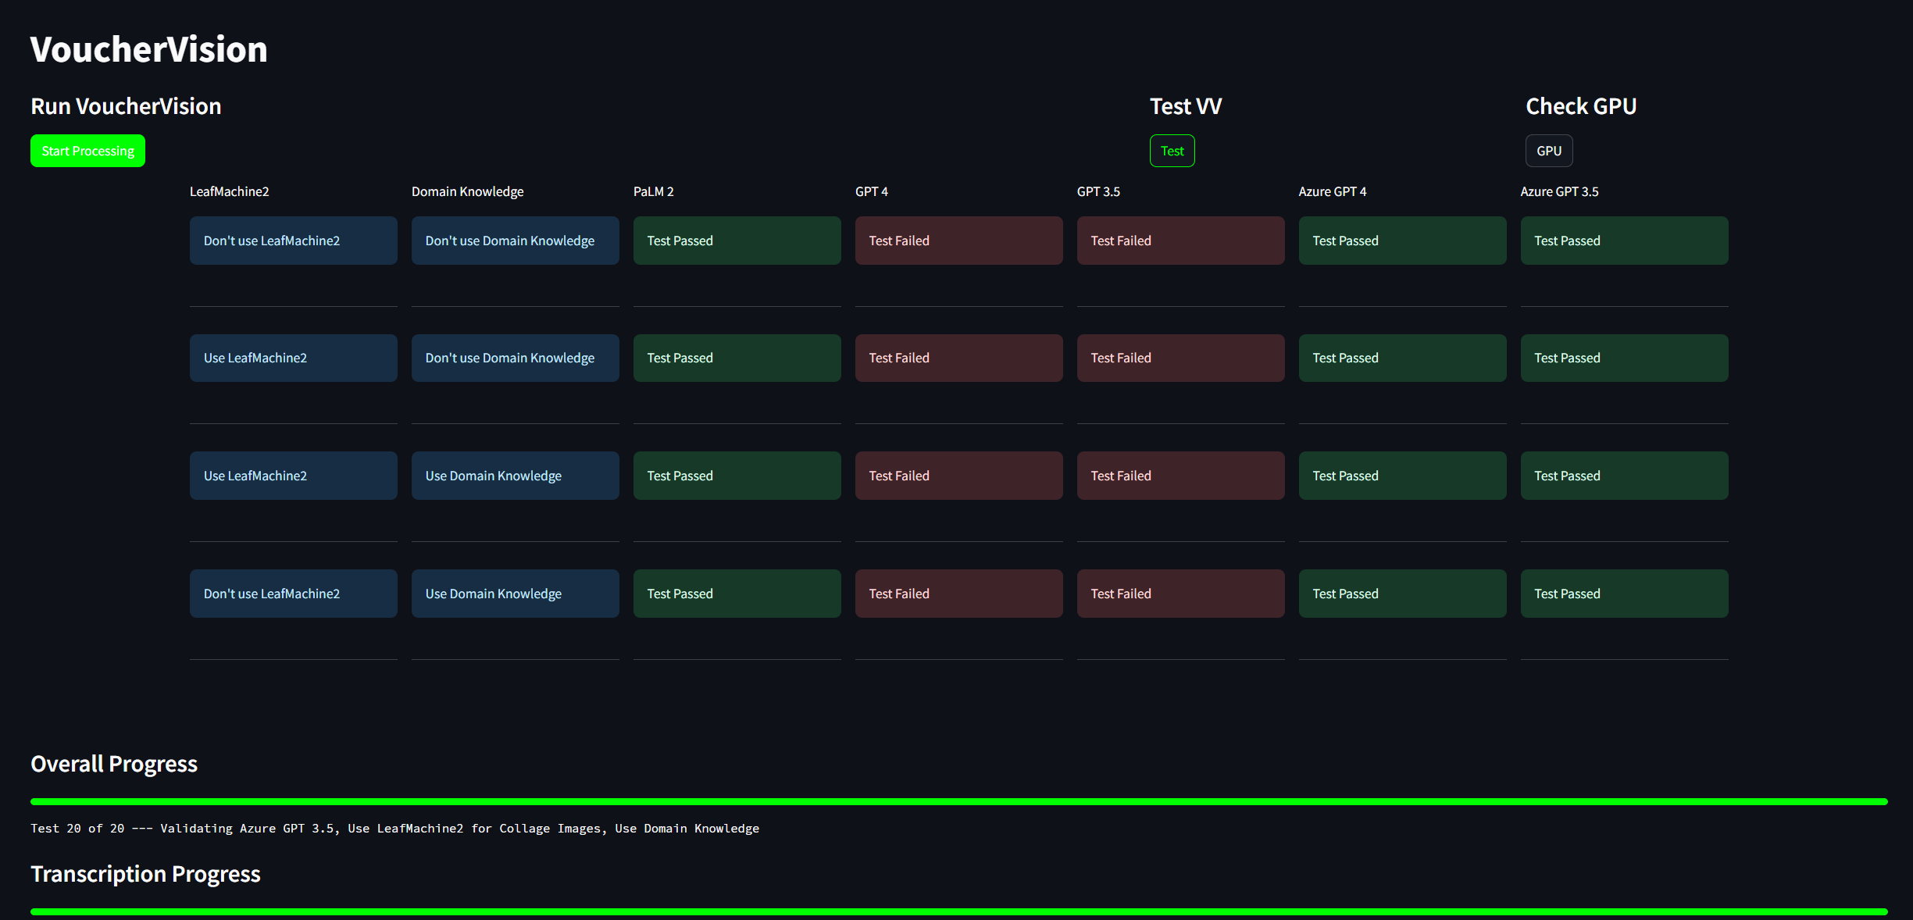Viewport: 1913px width, 920px height.
Task: Click the GPU button under Check GPU
Action: 1548,151
